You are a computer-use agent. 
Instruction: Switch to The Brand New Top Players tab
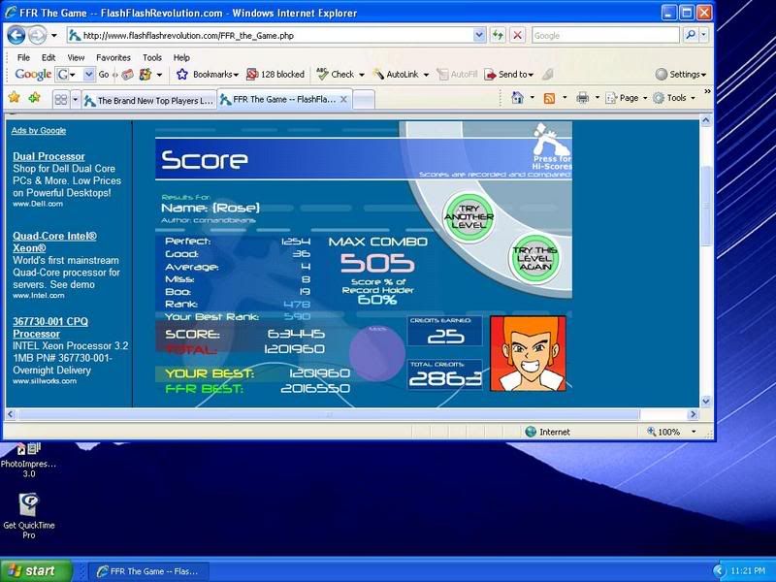[149, 101]
